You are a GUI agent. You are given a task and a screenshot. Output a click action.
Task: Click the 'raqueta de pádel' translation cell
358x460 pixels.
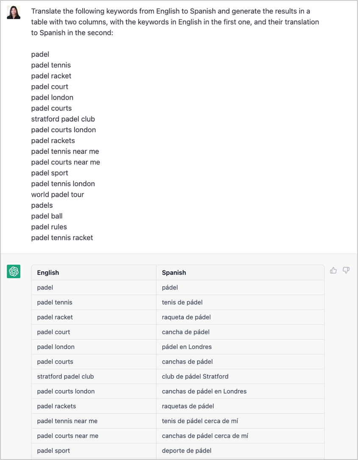186,317
